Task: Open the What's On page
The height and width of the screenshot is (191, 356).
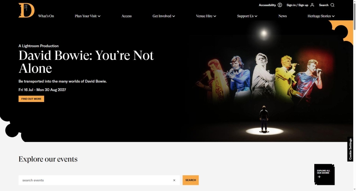Action: tap(46, 16)
